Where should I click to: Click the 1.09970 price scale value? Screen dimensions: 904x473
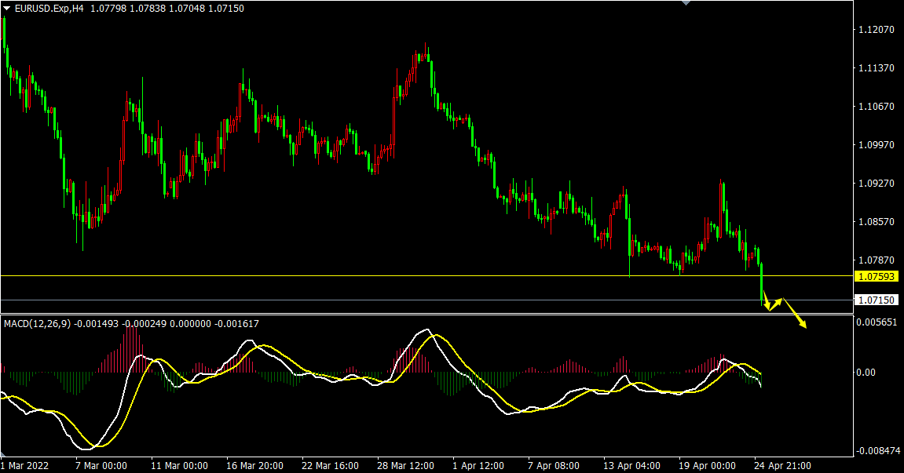(877, 145)
